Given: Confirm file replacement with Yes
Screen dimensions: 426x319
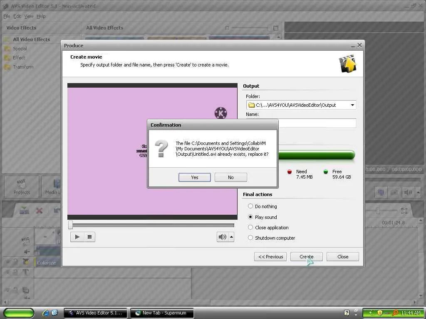Looking at the screenshot, I should [x=195, y=177].
